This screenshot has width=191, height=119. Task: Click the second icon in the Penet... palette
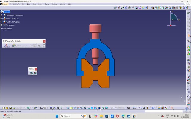pos(35,73)
